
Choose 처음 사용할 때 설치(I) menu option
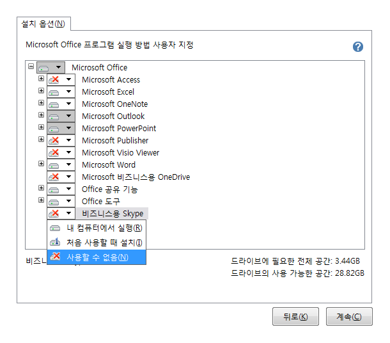(x=97, y=243)
